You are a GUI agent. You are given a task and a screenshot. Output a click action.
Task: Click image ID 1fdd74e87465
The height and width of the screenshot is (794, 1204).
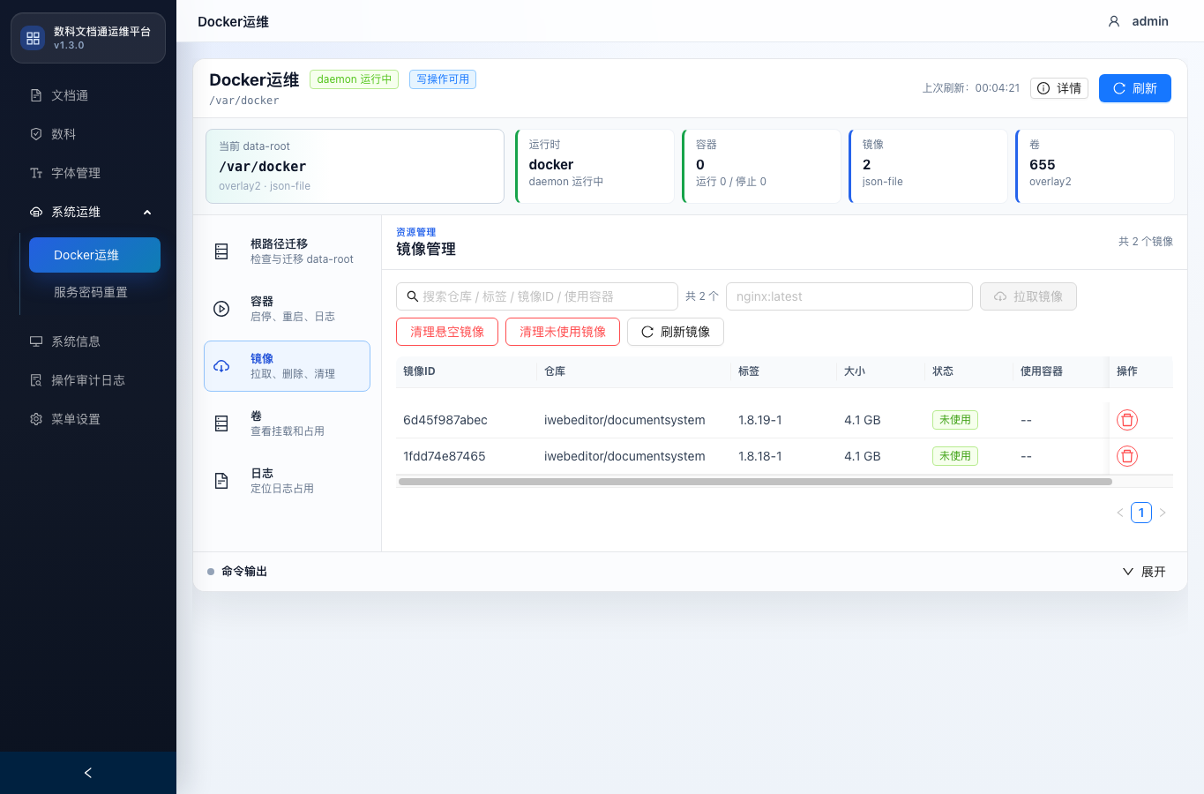point(445,456)
